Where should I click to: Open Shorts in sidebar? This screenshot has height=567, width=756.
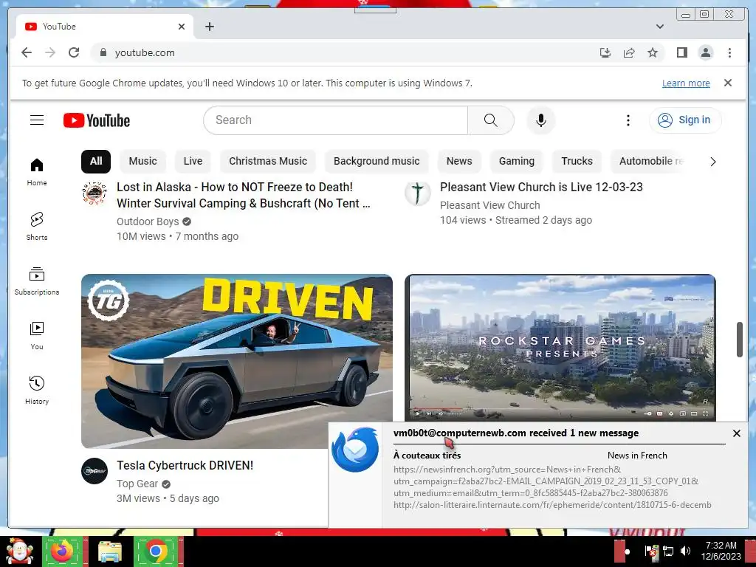coord(37,226)
